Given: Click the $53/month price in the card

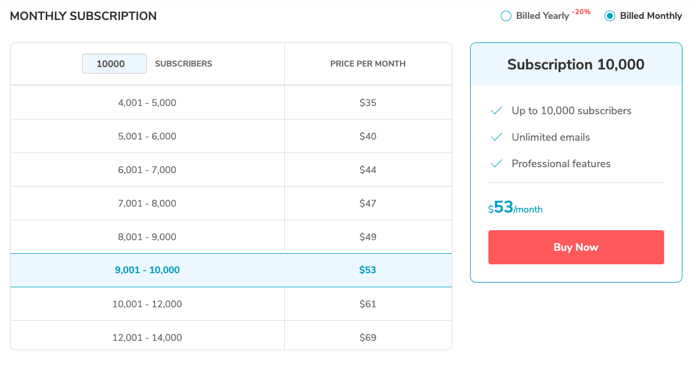Looking at the screenshot, I should 516,208.
